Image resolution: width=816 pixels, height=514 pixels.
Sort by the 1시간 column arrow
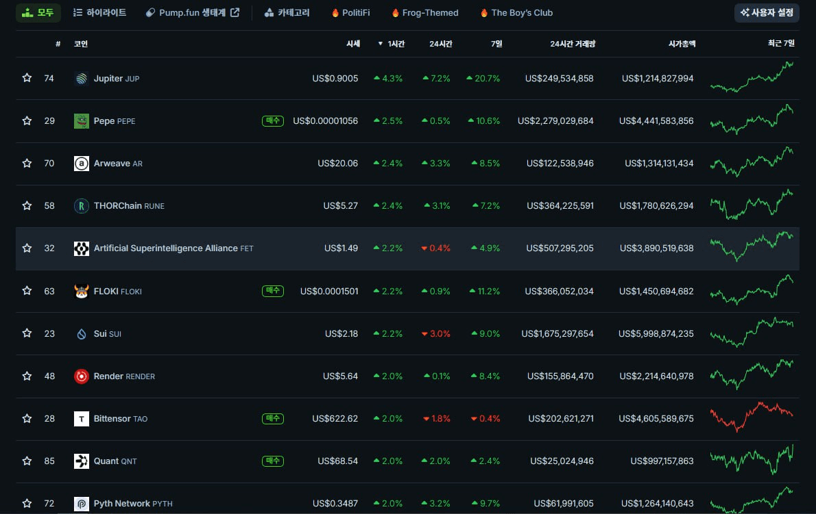coord(381,44)
